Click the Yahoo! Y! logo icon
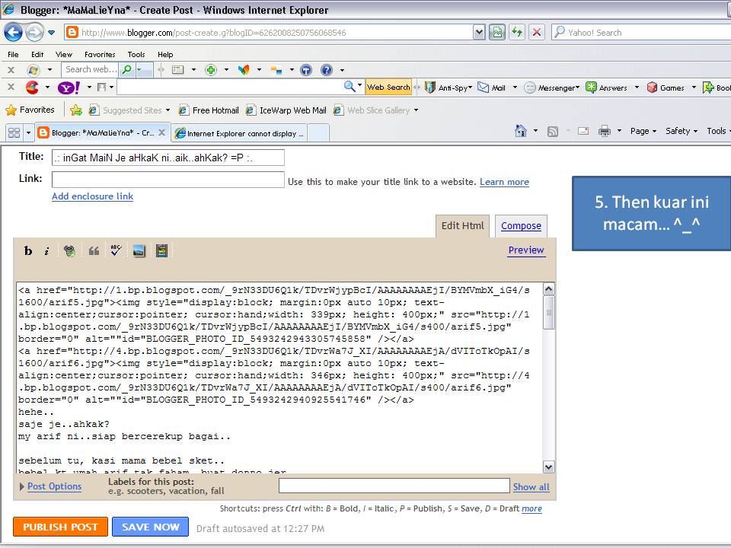 (69, 87)
